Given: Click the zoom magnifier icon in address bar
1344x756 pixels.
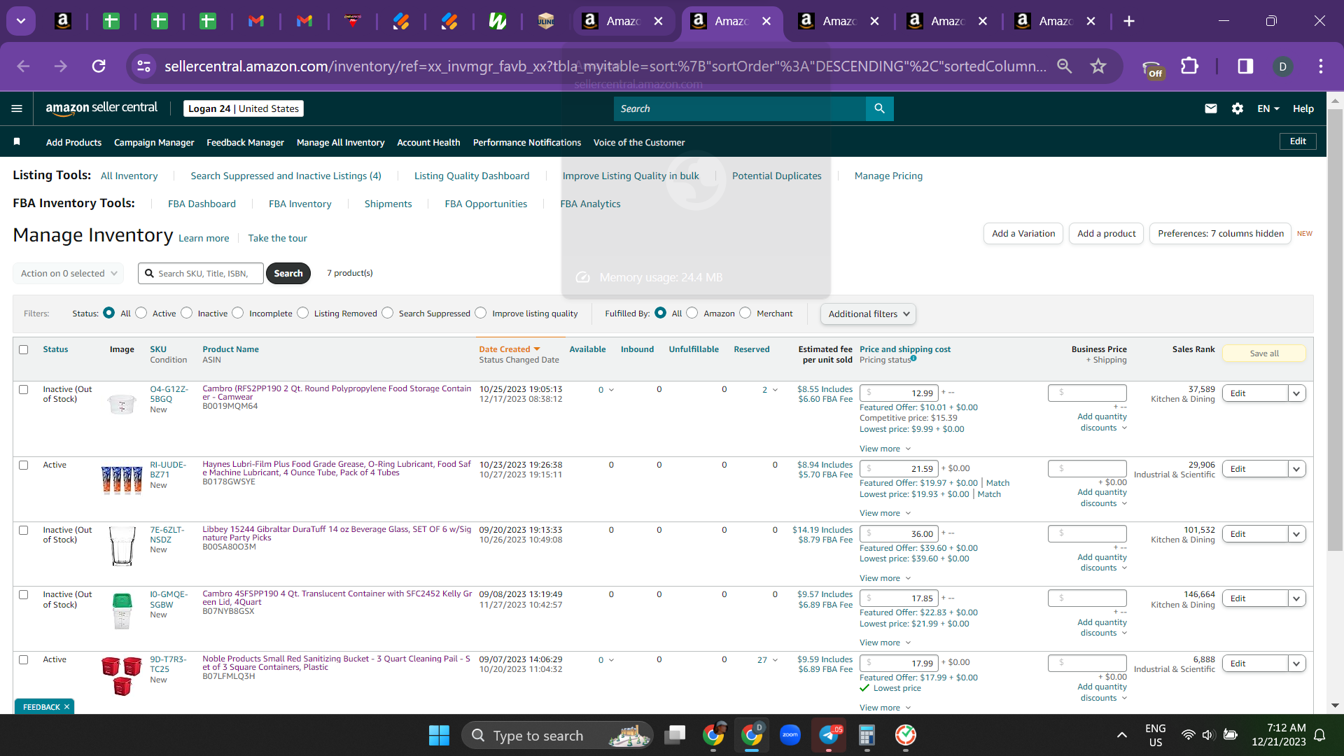Looking at the screenshot, I should click(x=1064, y=66).
